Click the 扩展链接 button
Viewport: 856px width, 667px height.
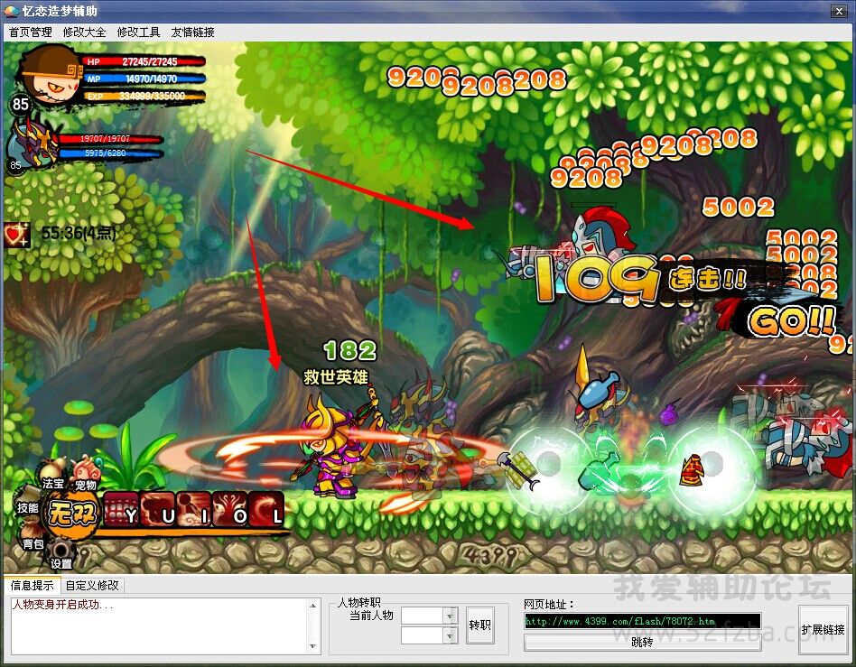[823, 629]
